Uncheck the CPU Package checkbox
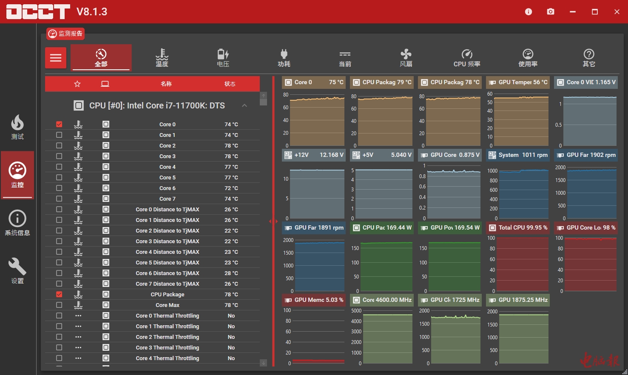Image resolution: width=628 pixels, height=375 pixels. (59, 294)
